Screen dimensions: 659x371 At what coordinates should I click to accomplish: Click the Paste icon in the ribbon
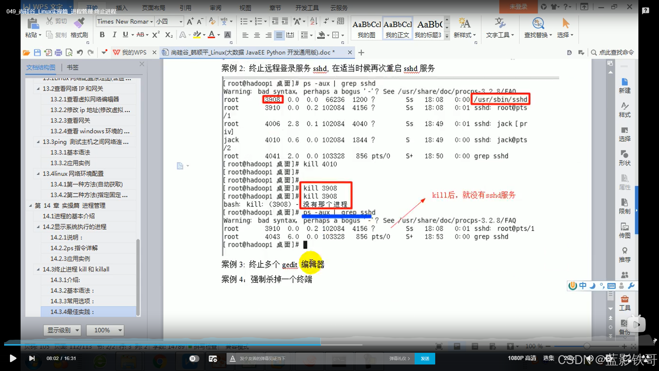(x=33, y=24)
